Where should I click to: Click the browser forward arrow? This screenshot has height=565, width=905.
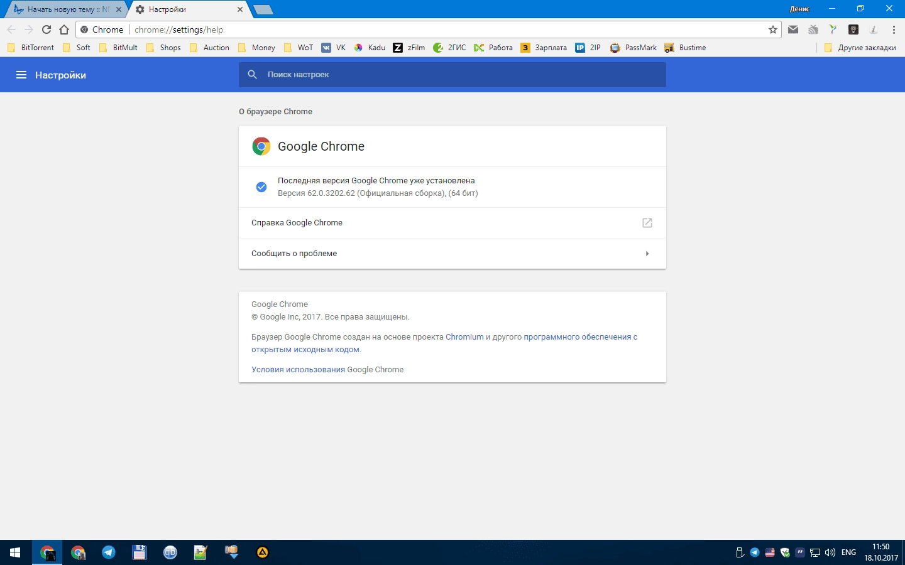(29, 30)
